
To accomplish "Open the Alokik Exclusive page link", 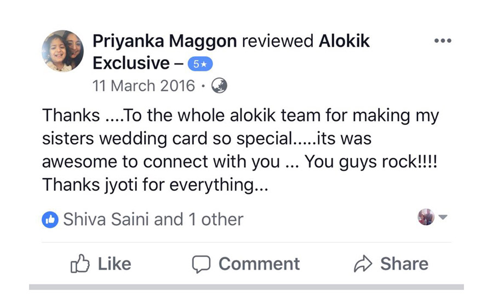I will [231, 52].
